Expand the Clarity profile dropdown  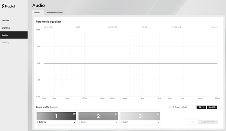117,122
